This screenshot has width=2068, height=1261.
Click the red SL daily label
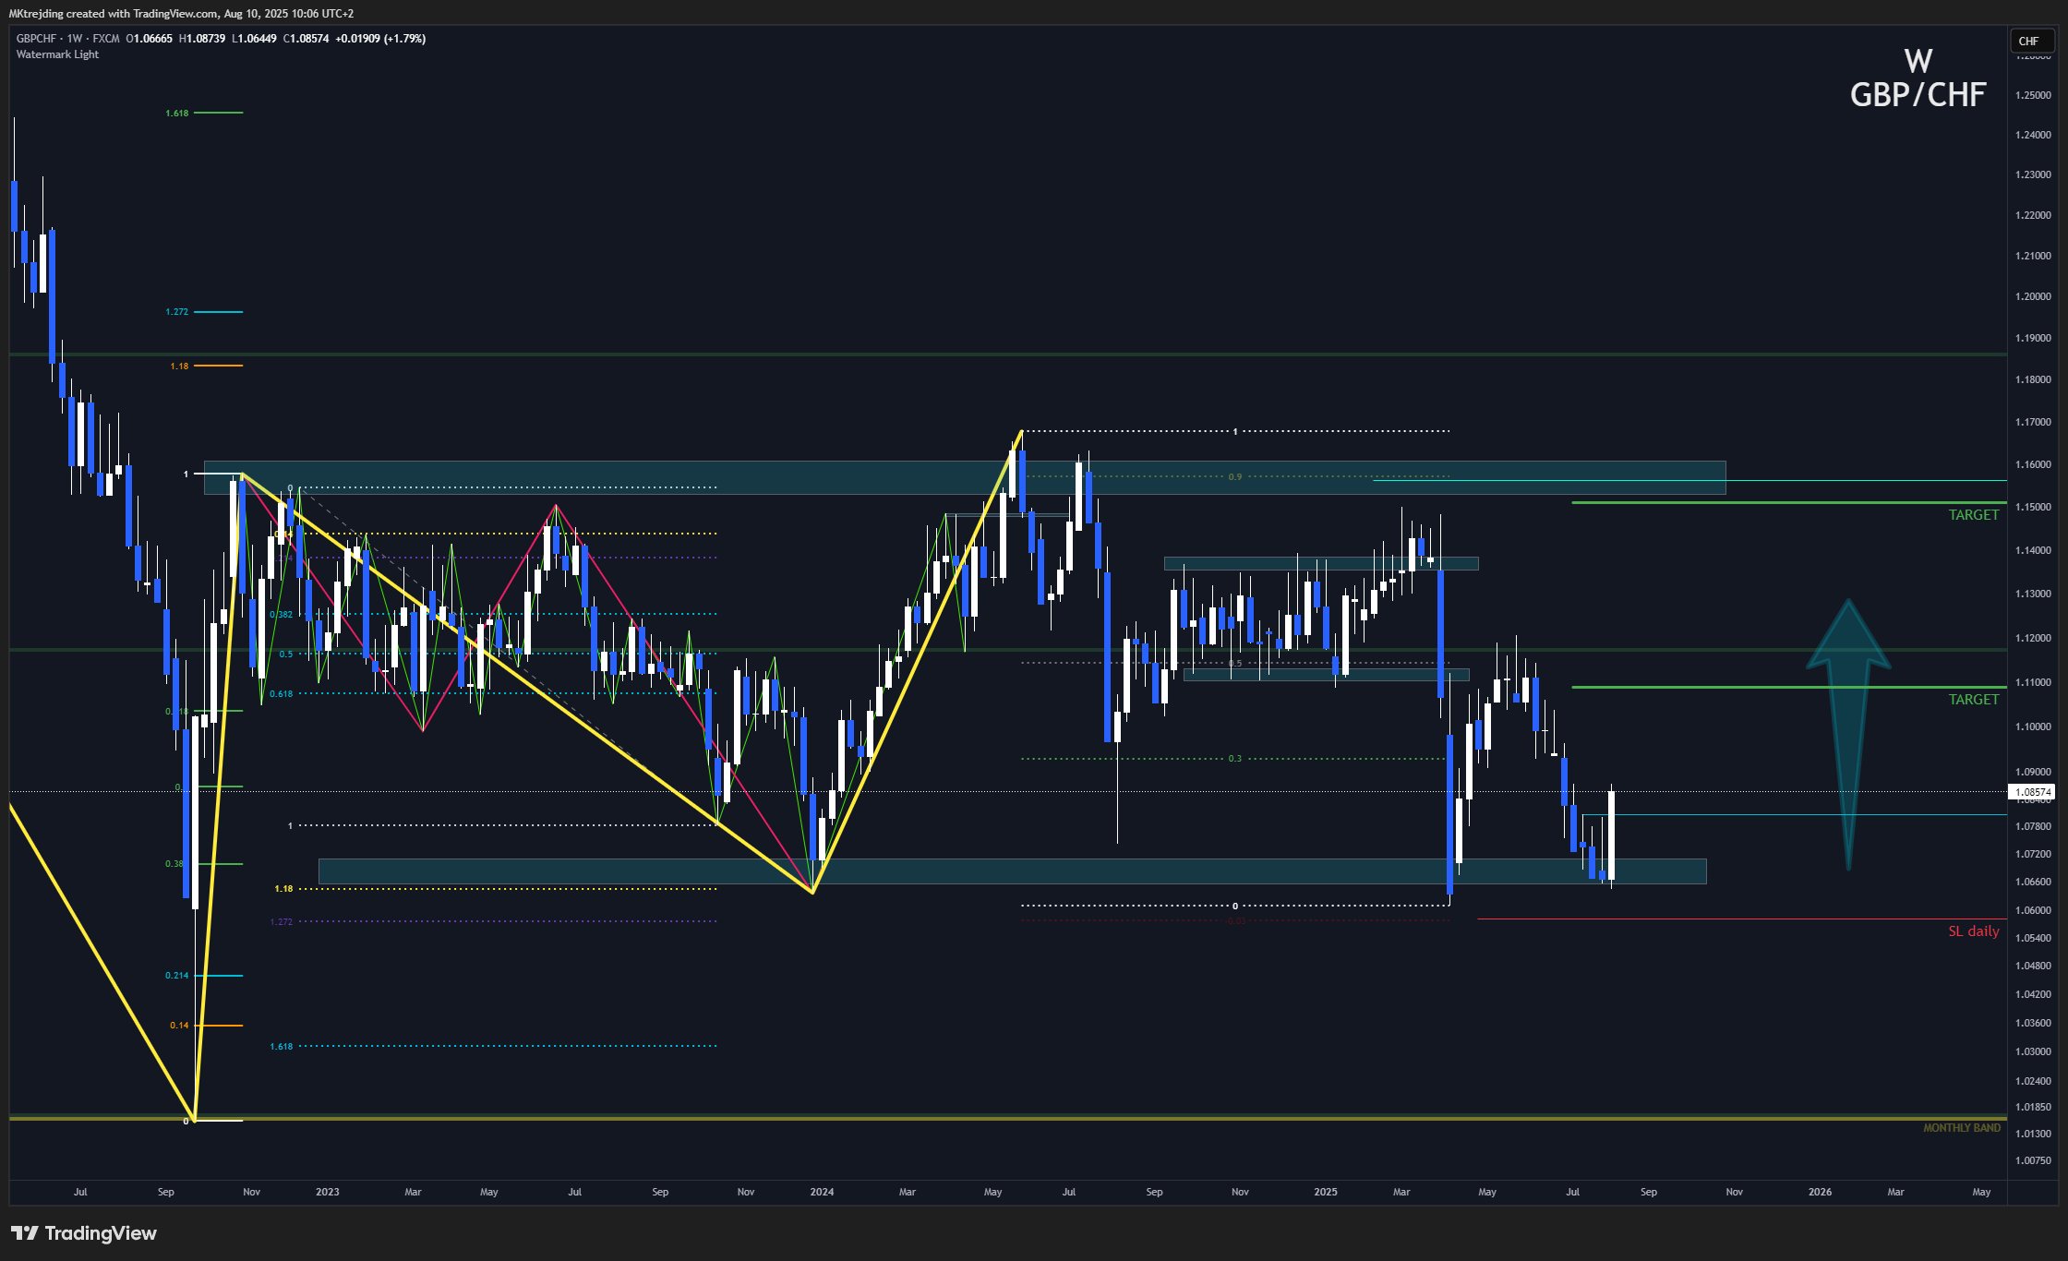click(1973, 931)
